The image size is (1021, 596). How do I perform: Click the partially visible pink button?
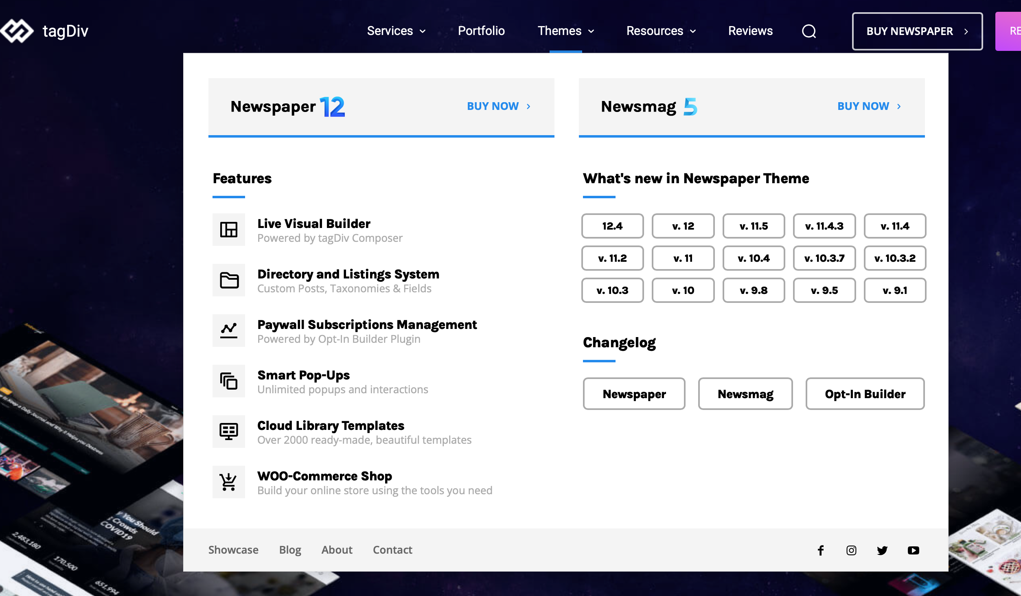(x=1008, y=31)
